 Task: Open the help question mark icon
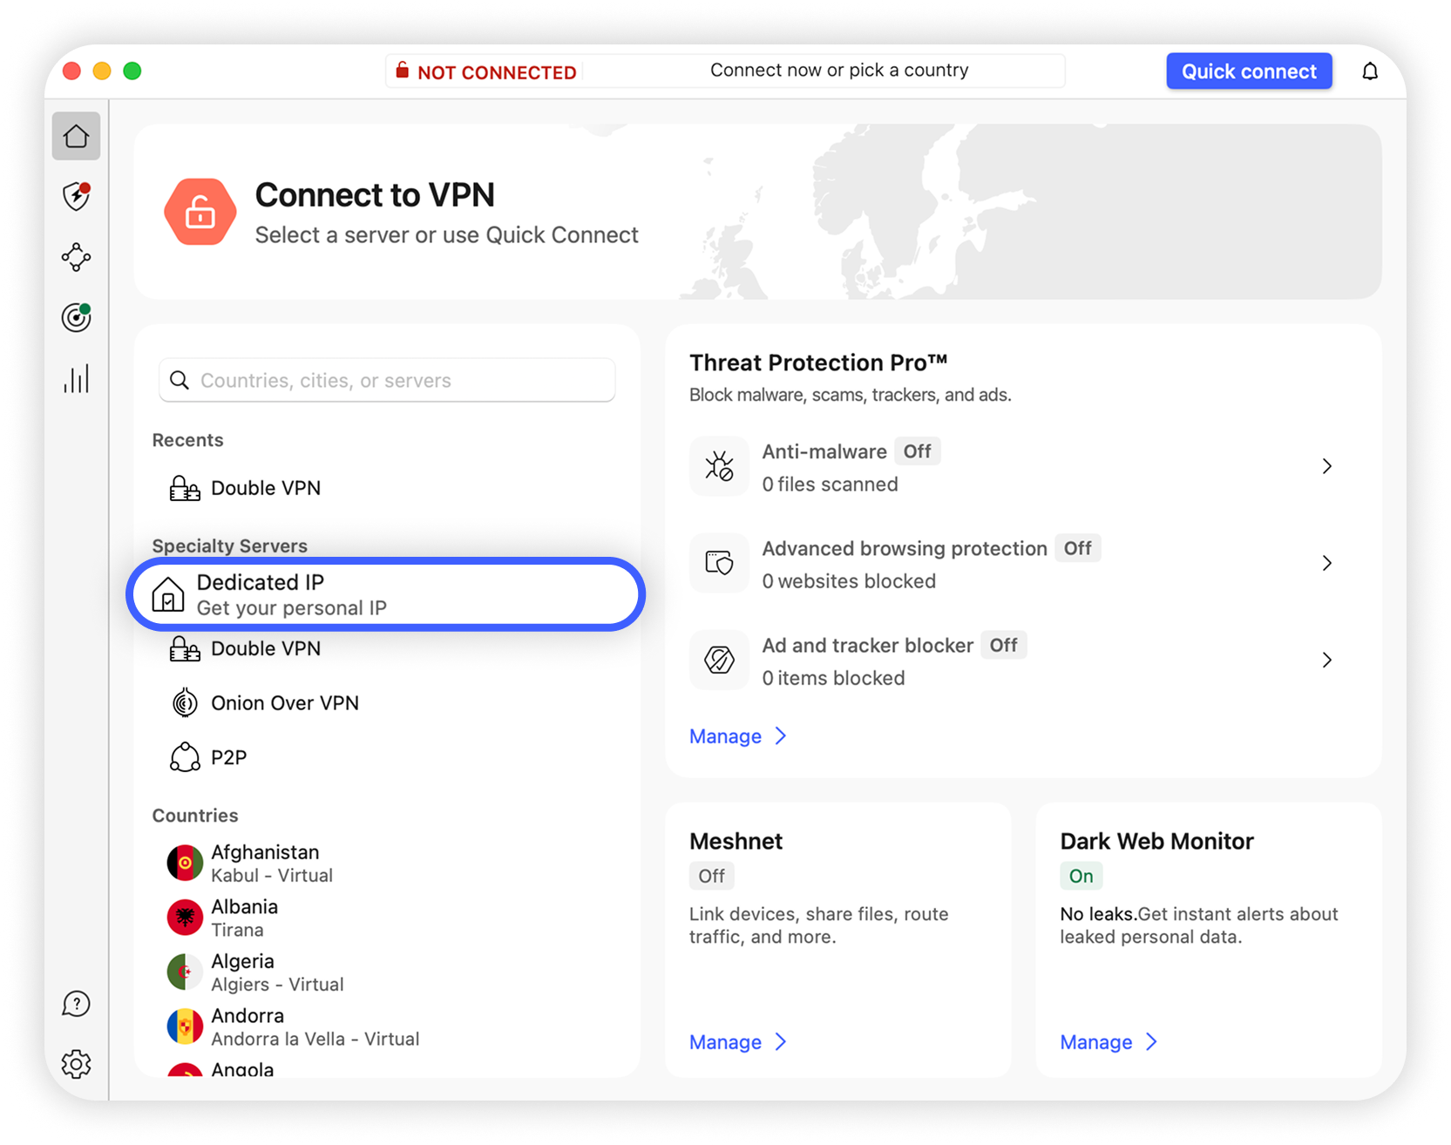(x=76, y=1004)
